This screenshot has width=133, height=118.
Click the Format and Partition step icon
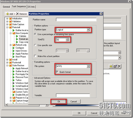(17, 39)
